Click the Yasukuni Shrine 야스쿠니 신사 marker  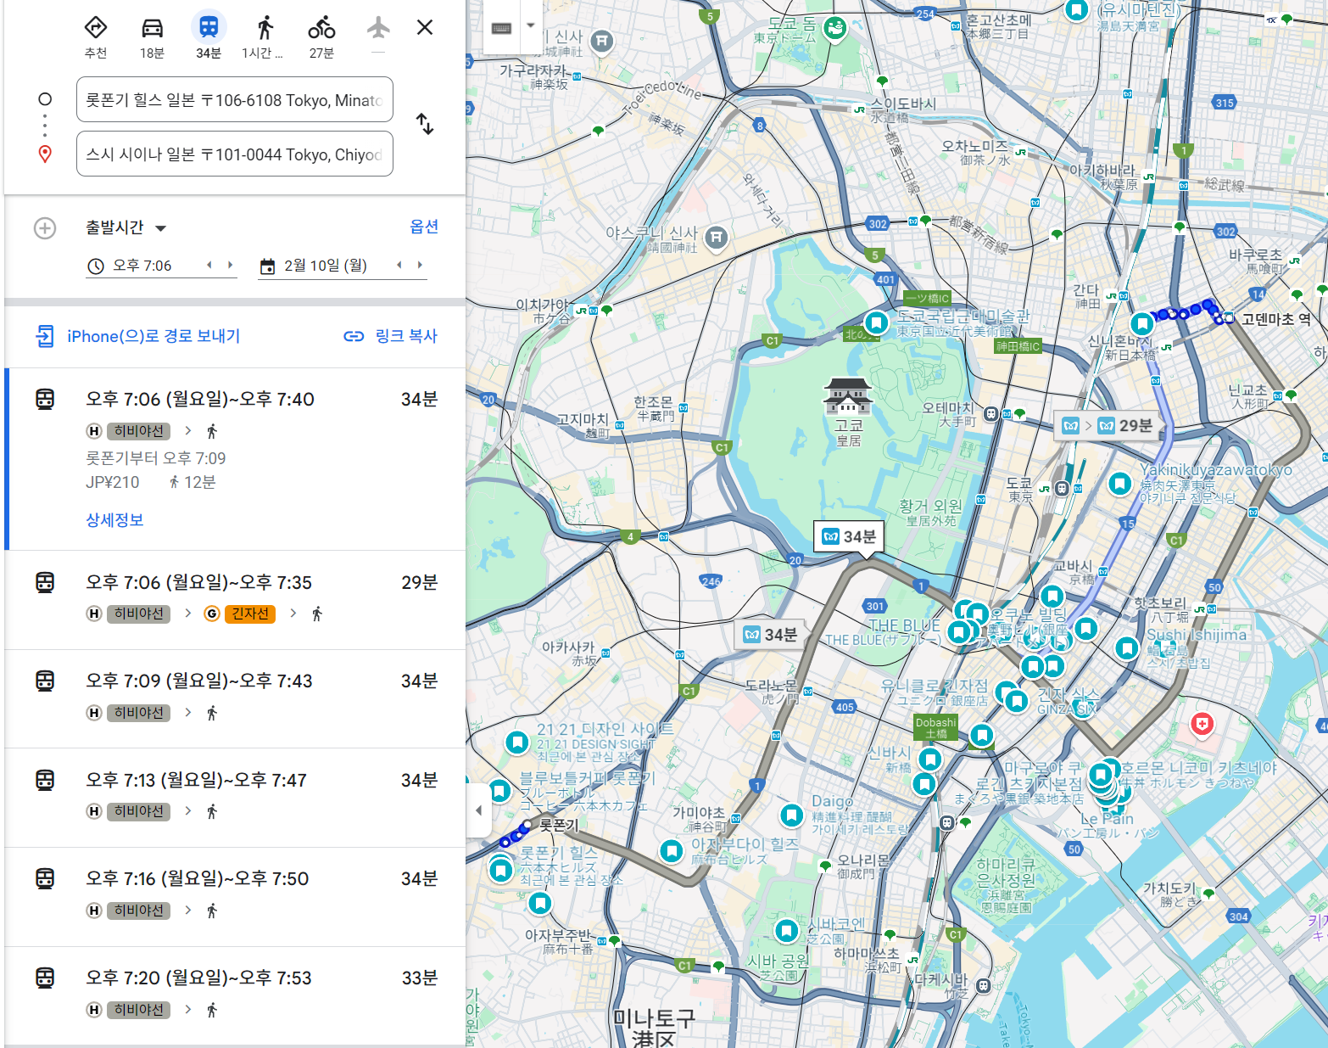pyautogui.click(x=717, y=238)
